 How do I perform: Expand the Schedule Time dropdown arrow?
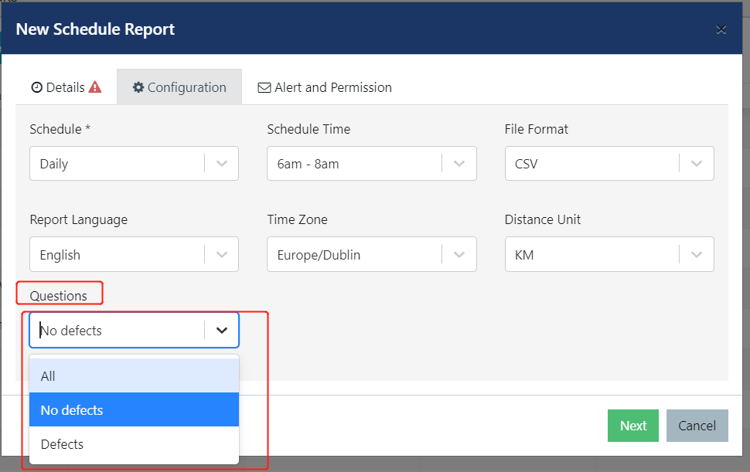(459, 164)
